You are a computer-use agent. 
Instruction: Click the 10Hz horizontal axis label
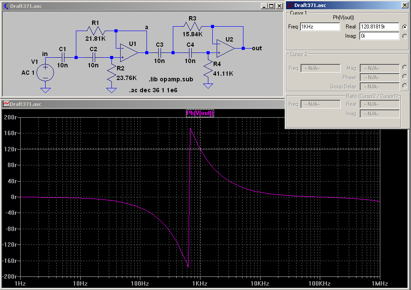[x=80, y=283]
